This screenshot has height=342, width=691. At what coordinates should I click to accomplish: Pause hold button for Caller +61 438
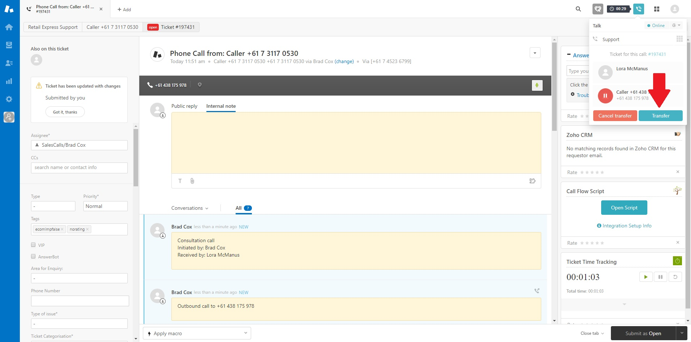coord(605,96)
